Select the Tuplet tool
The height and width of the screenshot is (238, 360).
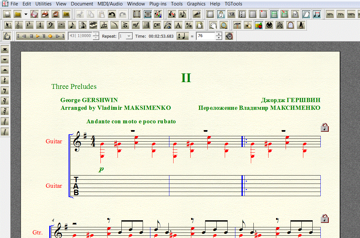click(104, 25)
